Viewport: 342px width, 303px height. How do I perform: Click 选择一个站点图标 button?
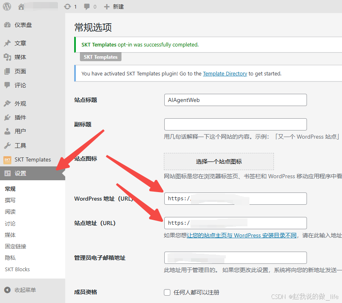[219, 161]
